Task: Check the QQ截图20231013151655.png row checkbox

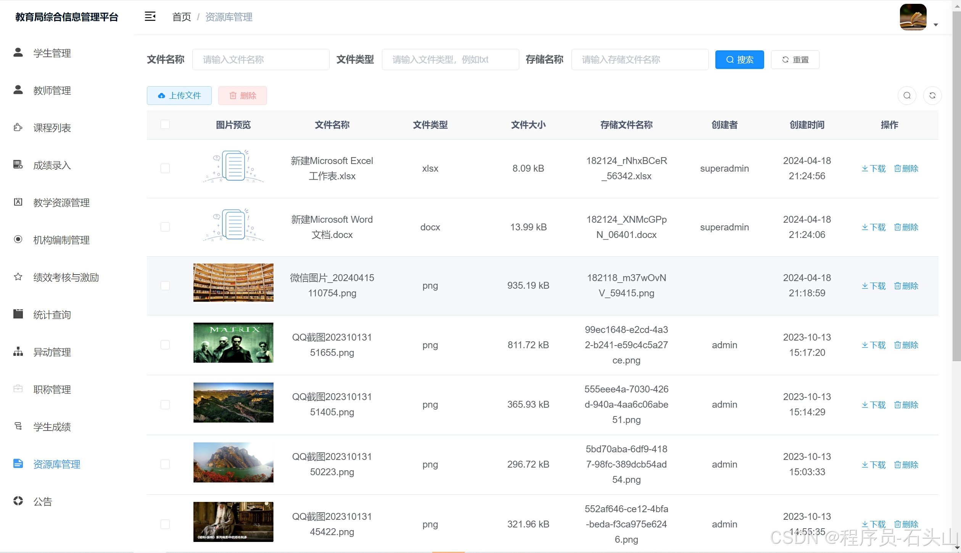Action: 165,345
